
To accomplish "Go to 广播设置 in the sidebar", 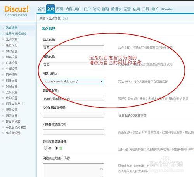I will pos(12,63).
